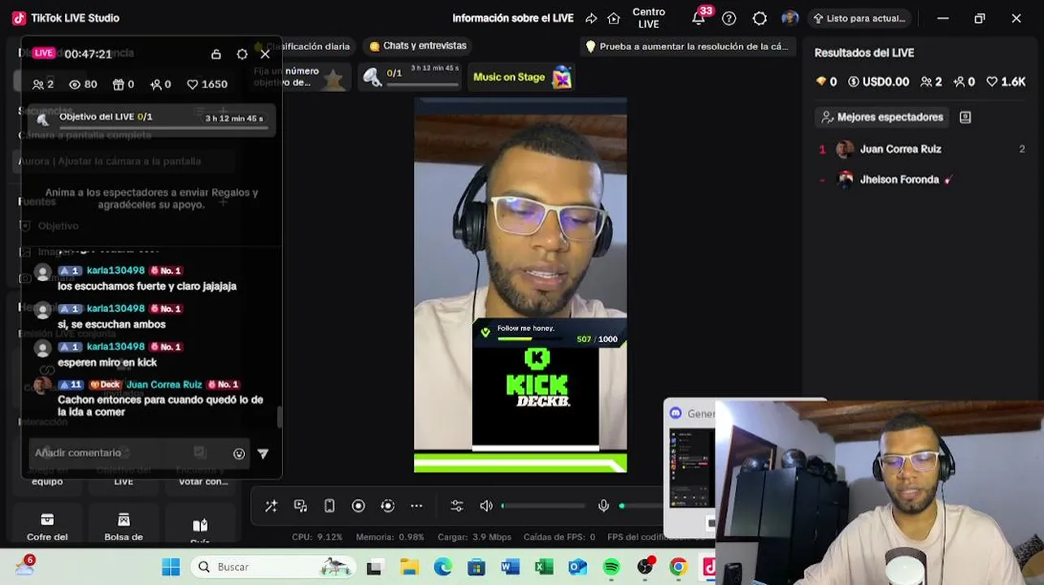
Task: Click karla130498 username on first comment
Action: click(x=115, y=271)
